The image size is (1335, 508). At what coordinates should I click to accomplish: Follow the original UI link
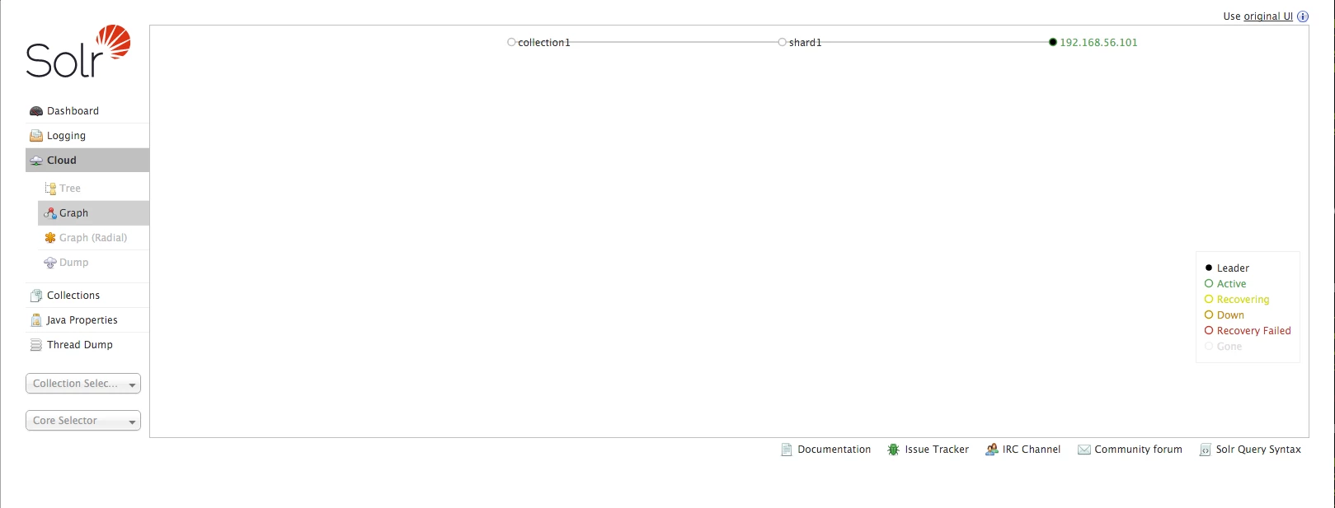click(x=1268, y=16)
